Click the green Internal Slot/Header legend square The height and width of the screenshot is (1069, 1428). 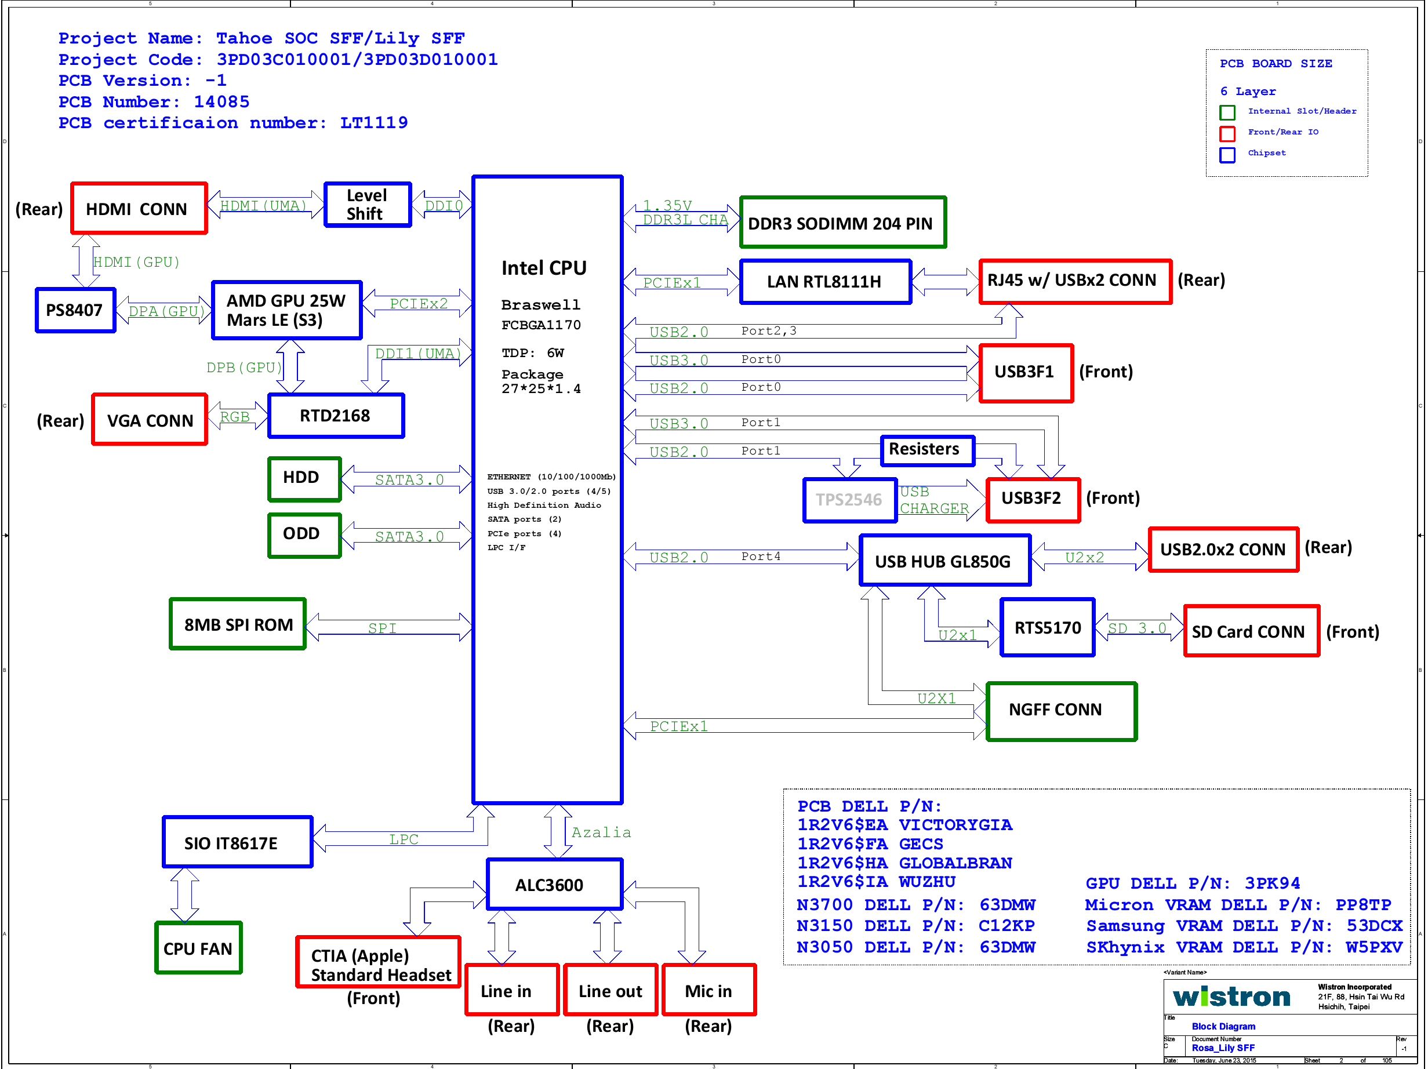click(1227, 113)
